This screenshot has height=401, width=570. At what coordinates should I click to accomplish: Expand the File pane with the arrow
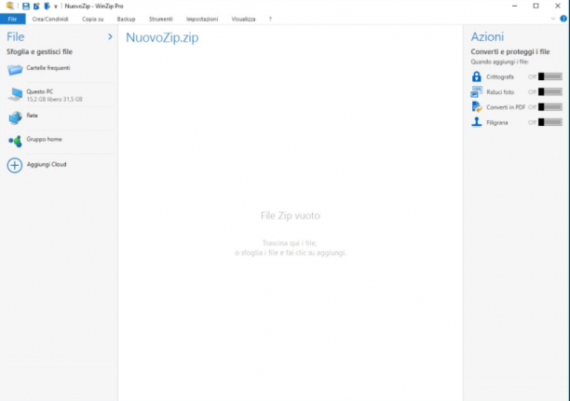pos(110,36)
